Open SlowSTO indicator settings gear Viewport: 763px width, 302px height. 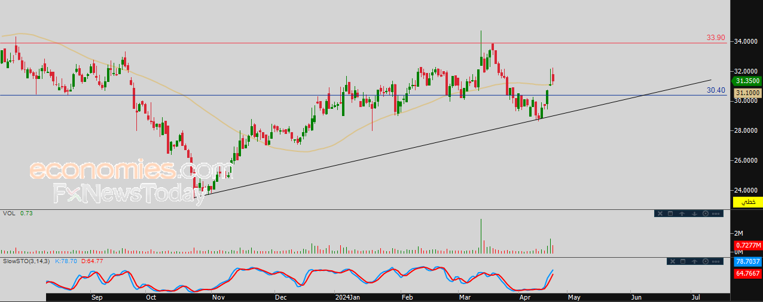tap(706, 261)
